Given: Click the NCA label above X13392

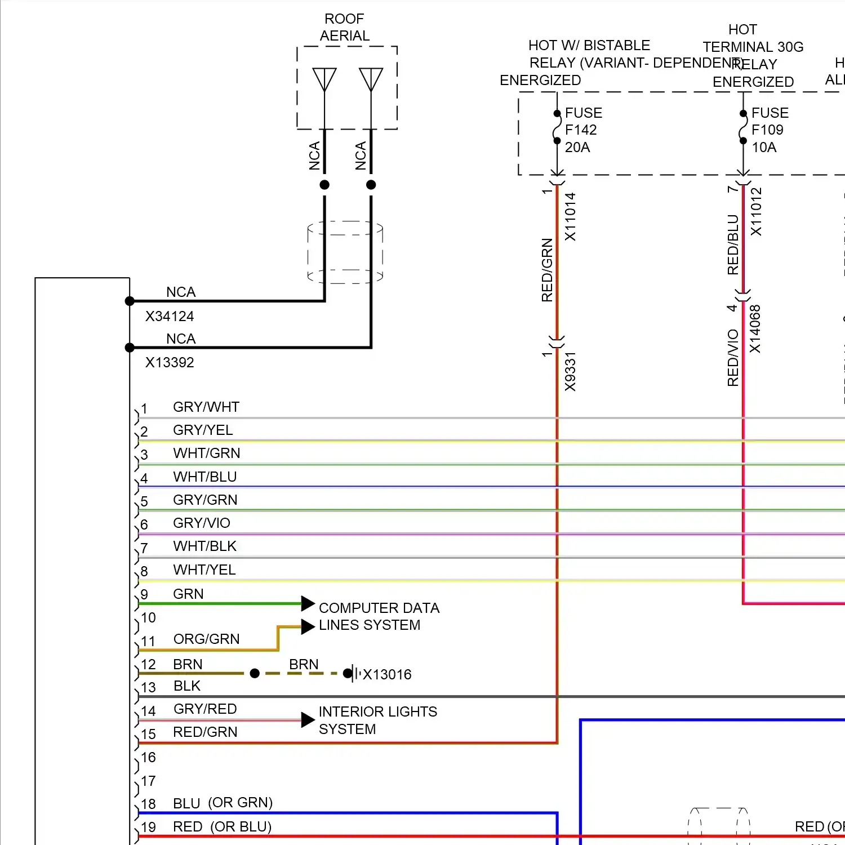Looking at the screenshot, I should [x=181, y=339].
